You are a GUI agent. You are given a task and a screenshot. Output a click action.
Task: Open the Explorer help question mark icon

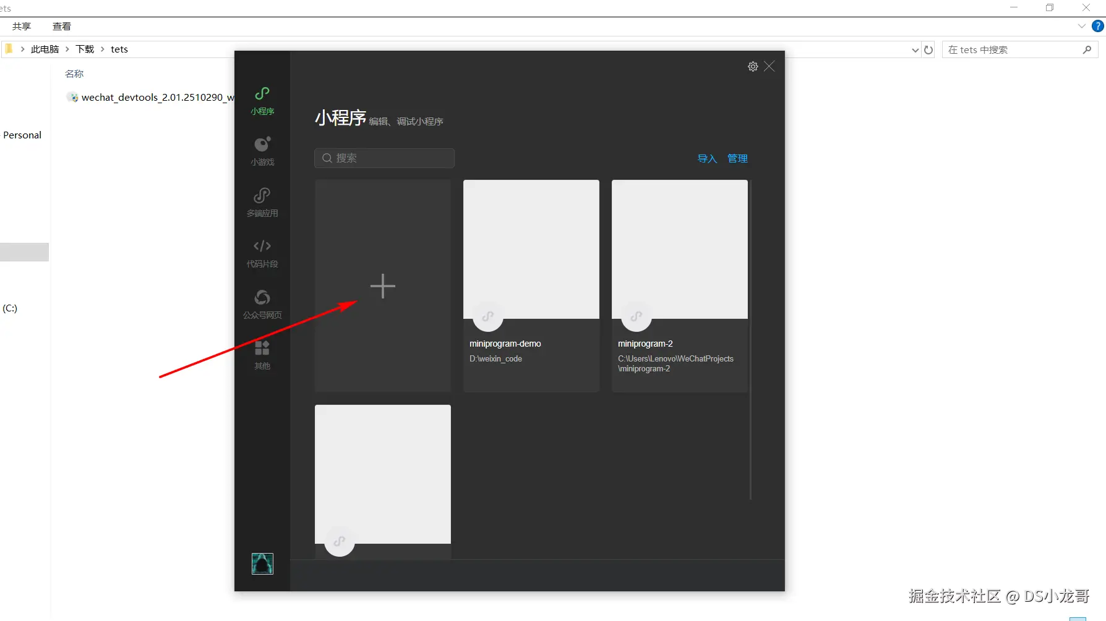tap(1098, 26)
